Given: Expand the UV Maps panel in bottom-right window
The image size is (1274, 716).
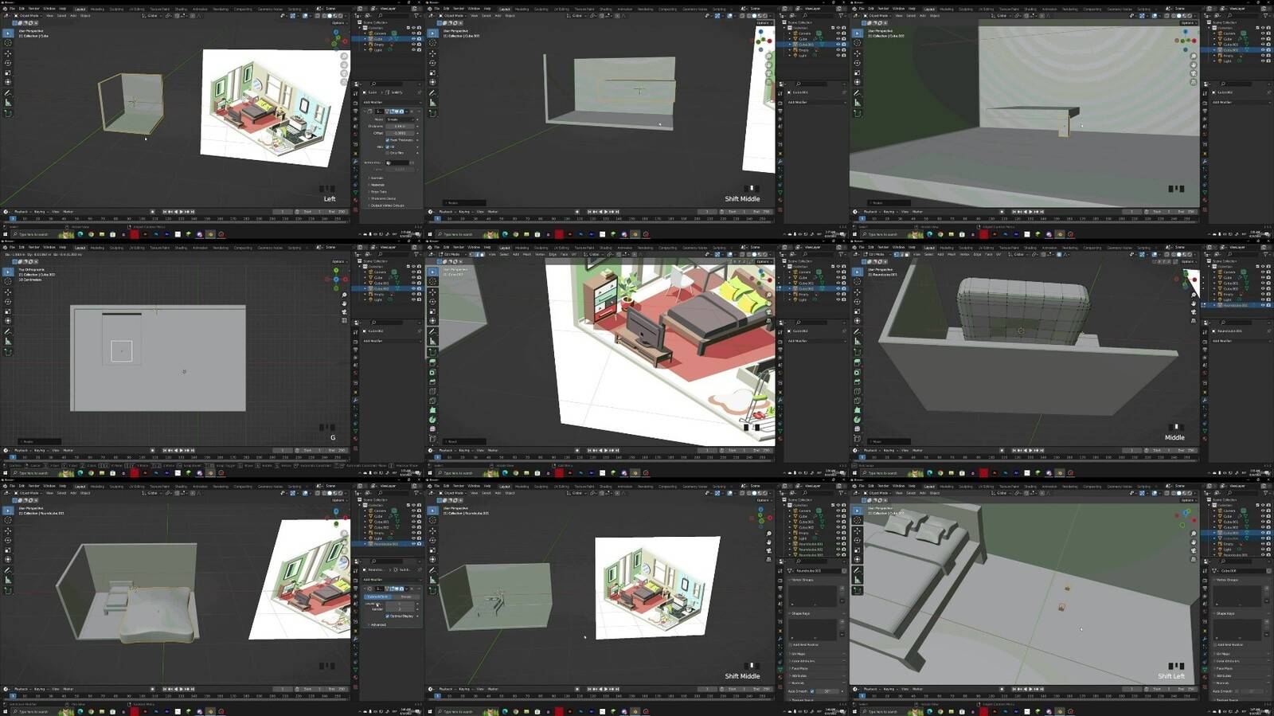Looking at the screenshot, I should [1224, 653].
